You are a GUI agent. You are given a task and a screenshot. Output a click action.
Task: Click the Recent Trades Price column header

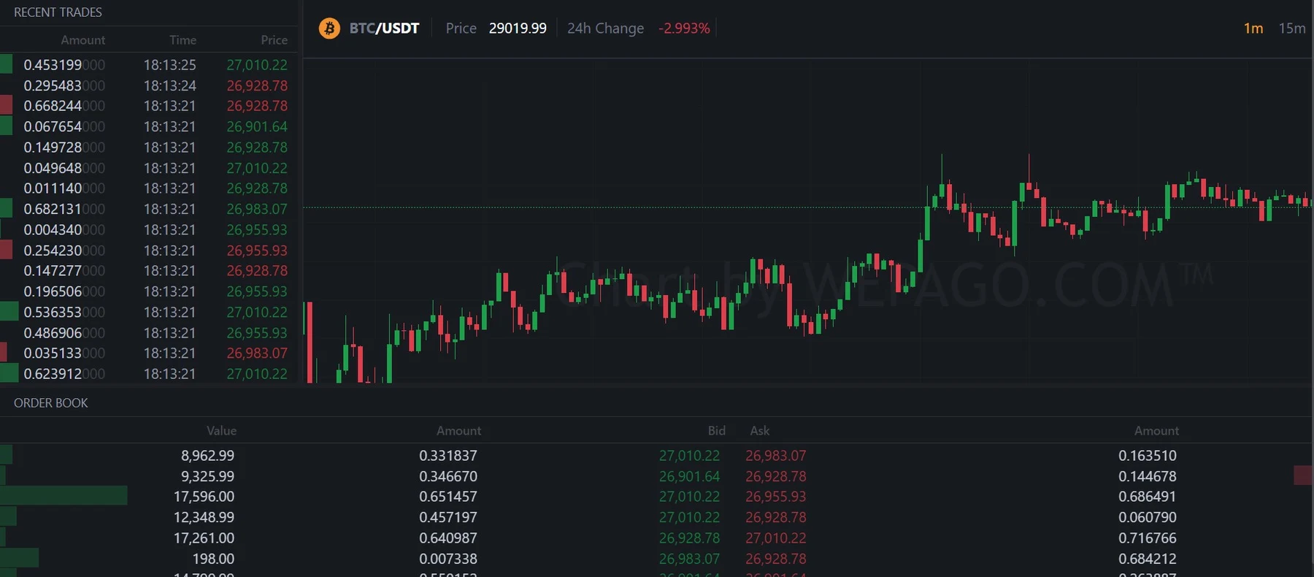click(x=274, y=40)
